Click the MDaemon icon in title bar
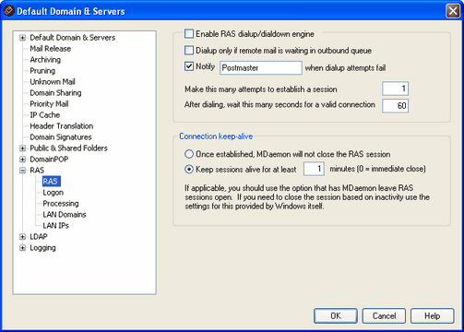The height and width of the screenshot is (332, 464). click(x=9, y=11)
